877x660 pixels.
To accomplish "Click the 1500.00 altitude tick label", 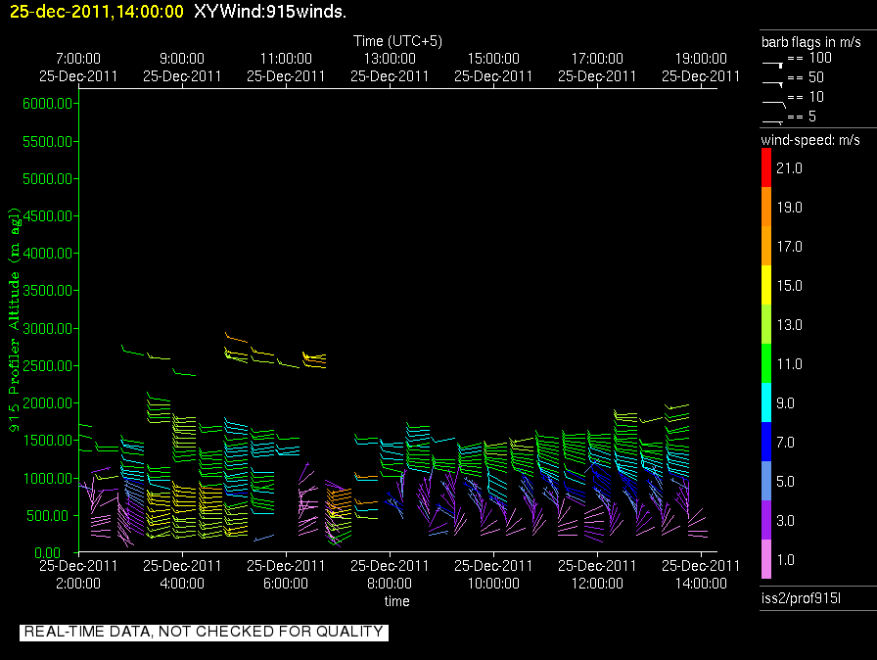I will 48,441.
